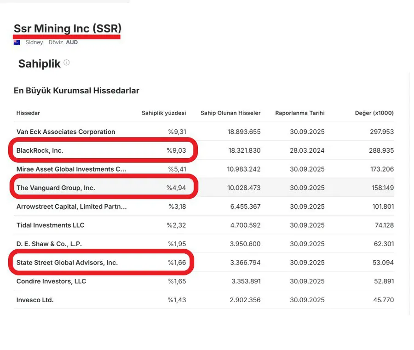Choose Arrowstreet Capital, Limited Partnership row
414x350 pixels.
pos(71,207)
